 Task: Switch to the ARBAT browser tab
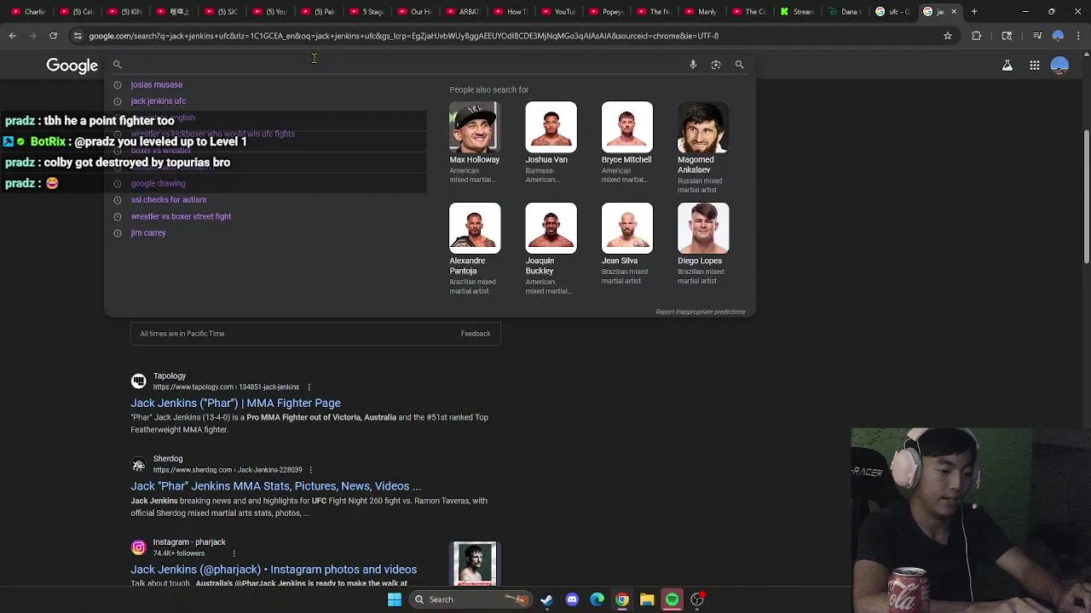pyautogui.click(x=463, y=12)
